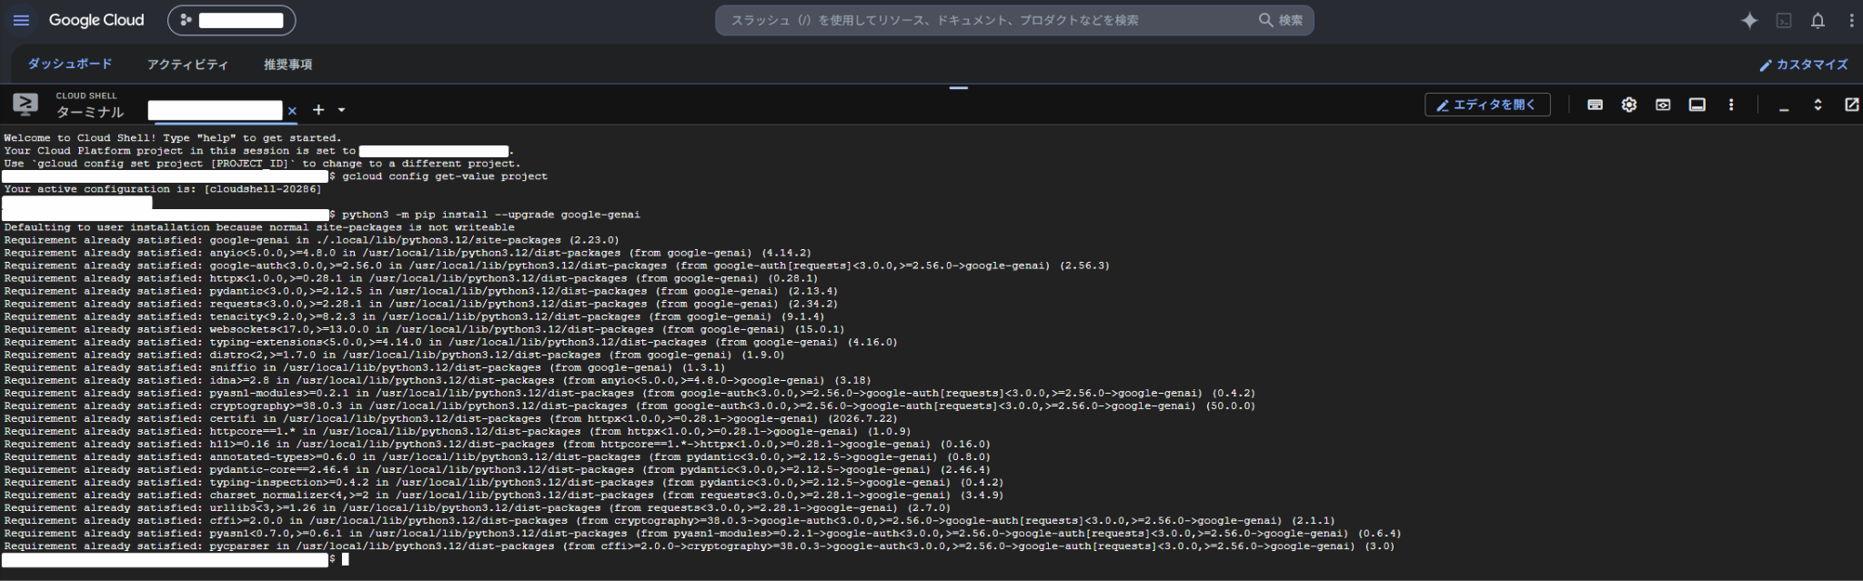Click the 'Welcome to Cloud Shell!' line
1863x581 pixels.
173,138
